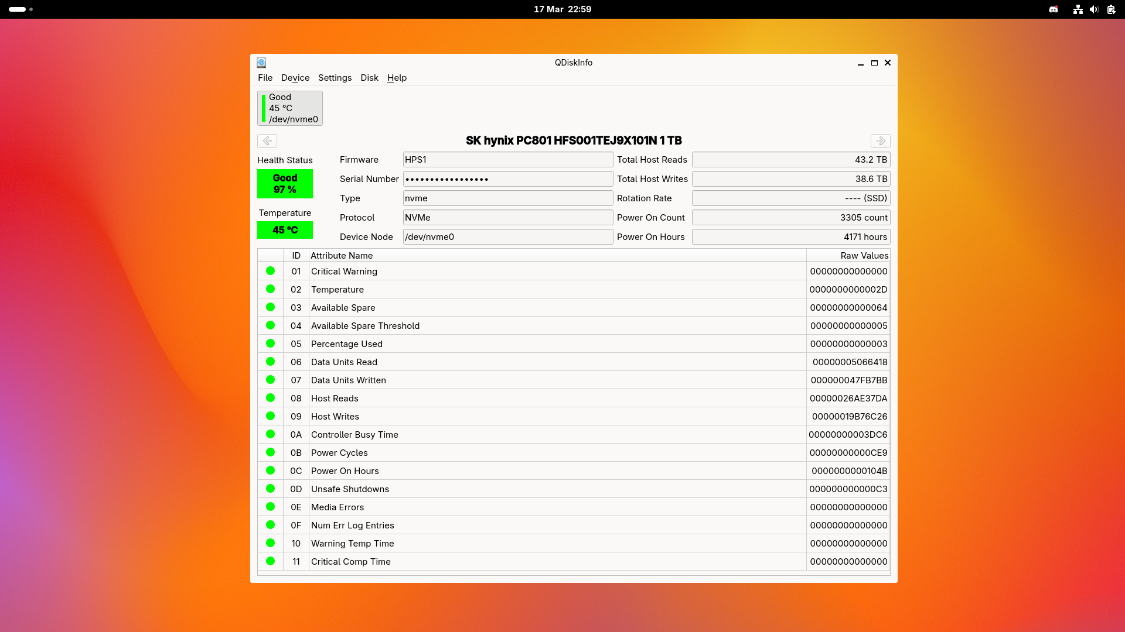Screen dimensions: 1125x632
Task: Click green status dot for Temperature row
Action: tap(270, 289)
